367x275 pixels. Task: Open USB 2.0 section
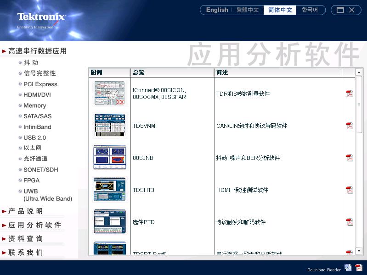(x=34, y=137)
